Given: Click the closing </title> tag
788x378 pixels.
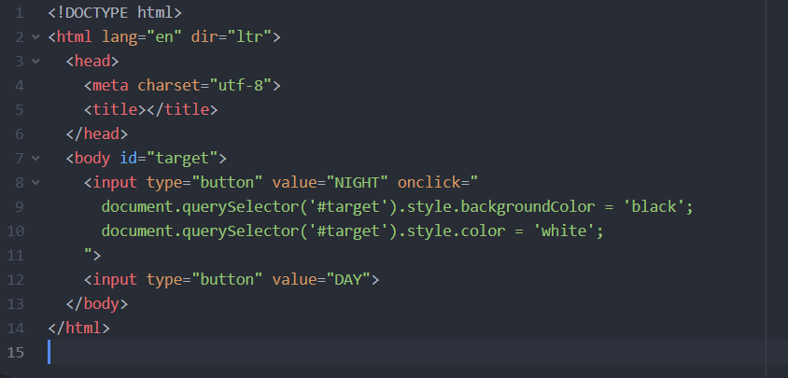Looking at the screenshot, I should [x=182, y=109].
